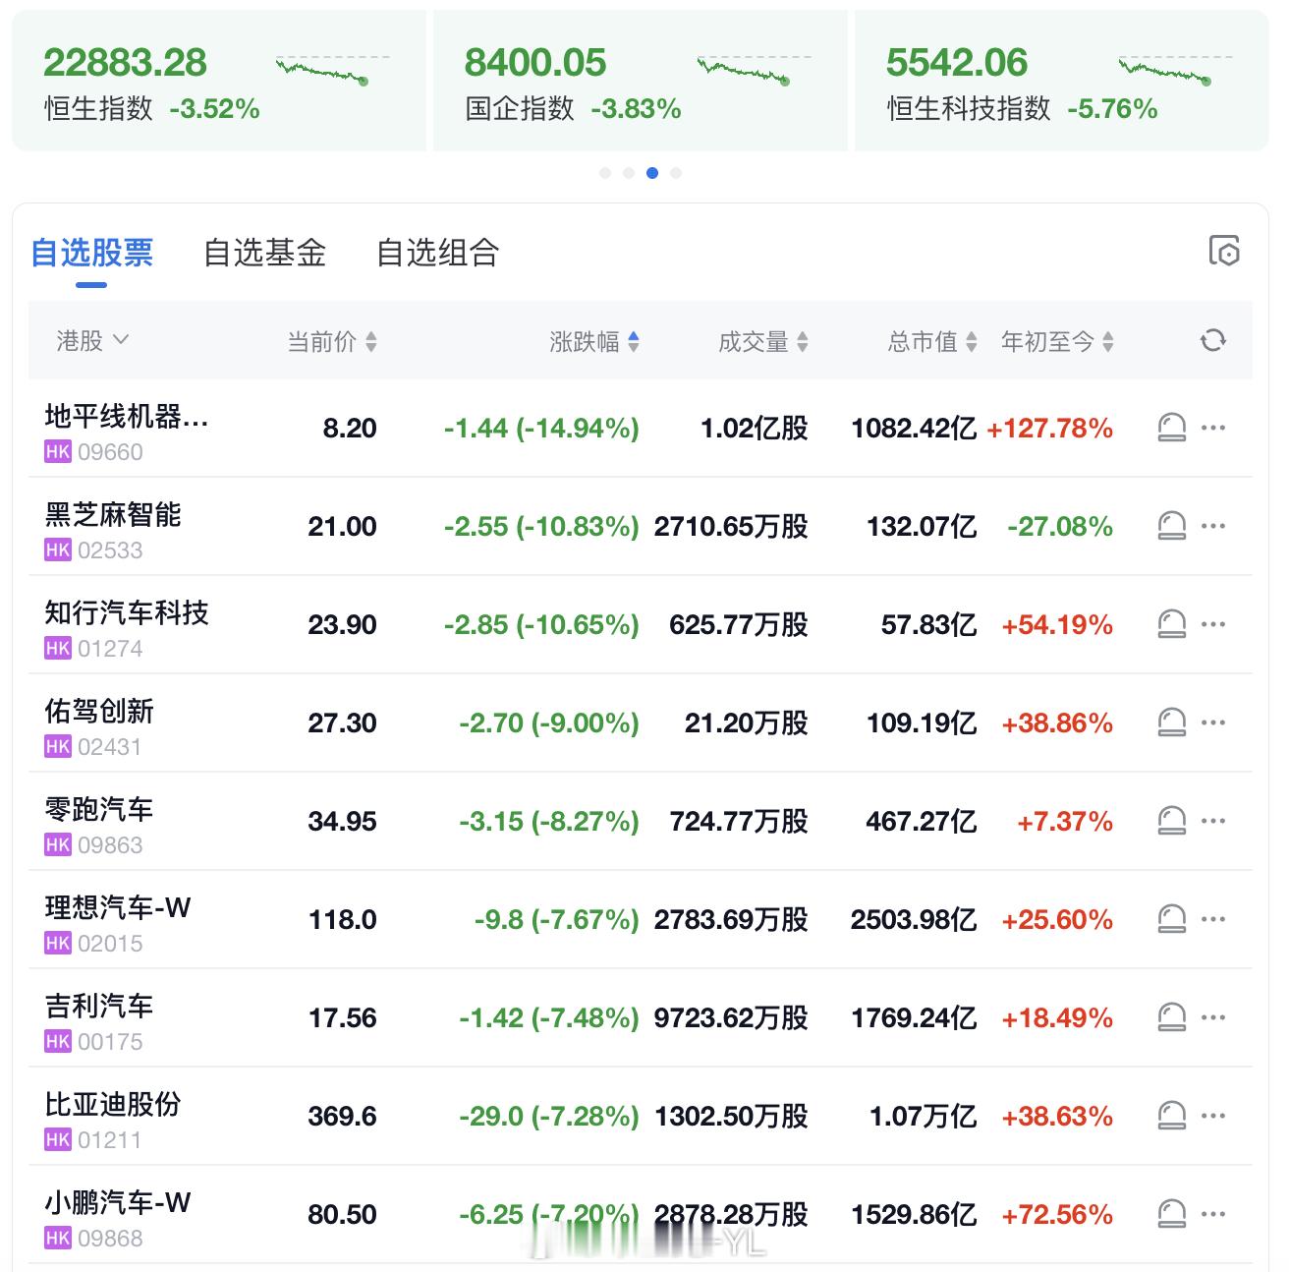Click year-to-date value -27.08%
The height and width of the screenshot is (1272, 1289).
point(1060,527)
